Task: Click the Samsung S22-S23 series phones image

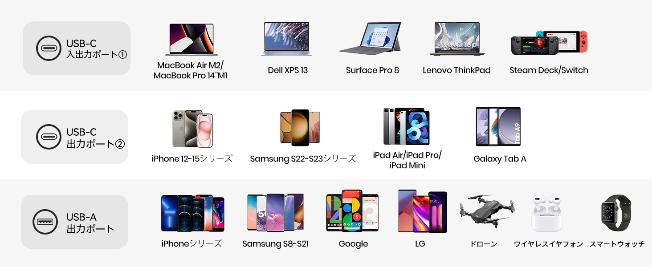Action: coord(300,127)
